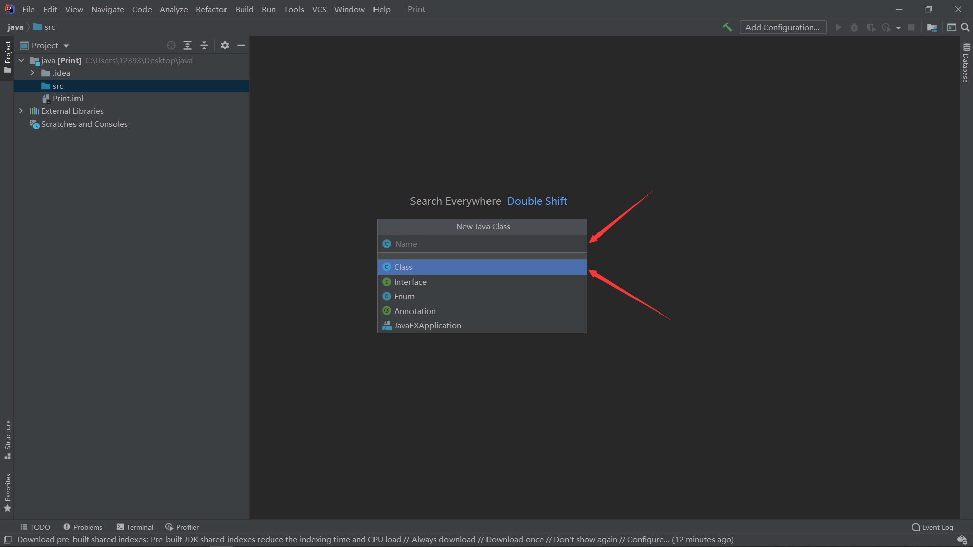Click the Locate (select opened file) icon

click(x=171, y=45)
